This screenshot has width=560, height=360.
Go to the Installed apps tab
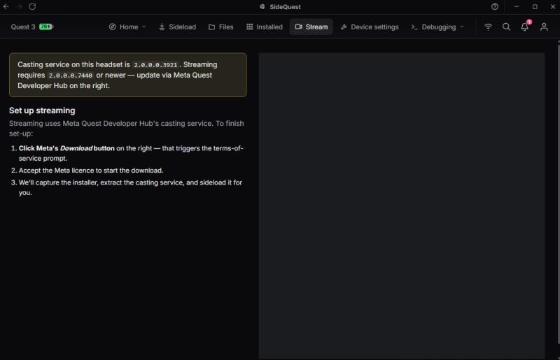(x=265, y=27)
